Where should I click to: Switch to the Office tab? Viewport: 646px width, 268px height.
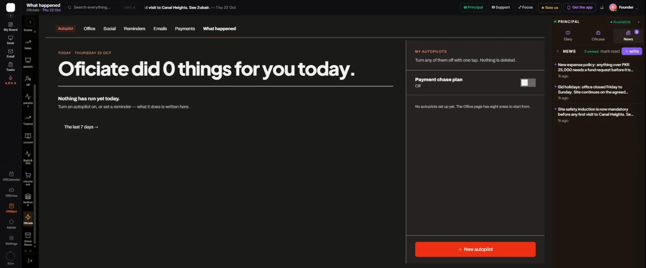[x=90, y=29]
